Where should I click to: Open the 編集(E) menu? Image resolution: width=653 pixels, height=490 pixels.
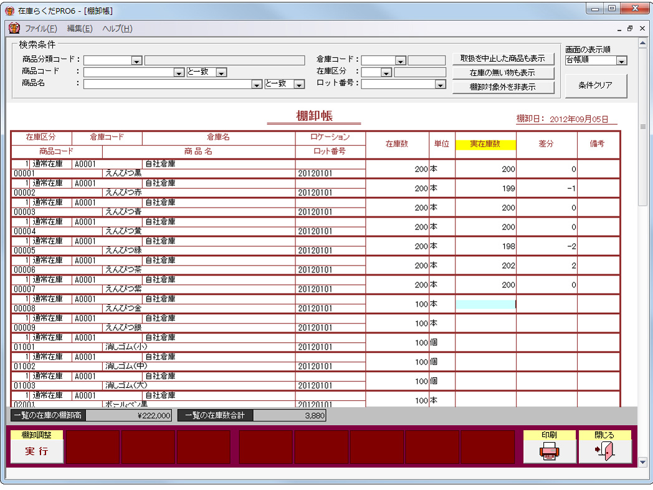(80, 29)
